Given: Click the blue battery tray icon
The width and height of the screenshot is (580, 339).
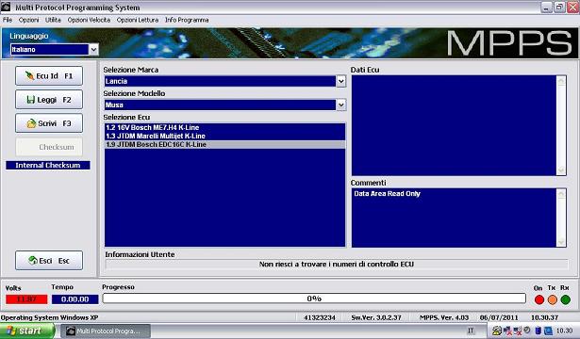Looking at the screenshot, I should click(539, 331).
